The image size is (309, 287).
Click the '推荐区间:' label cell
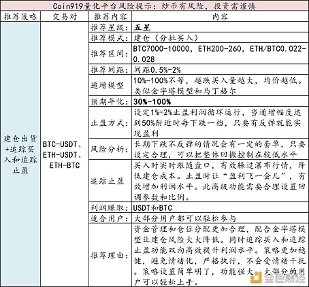click(x=110, y=54)
